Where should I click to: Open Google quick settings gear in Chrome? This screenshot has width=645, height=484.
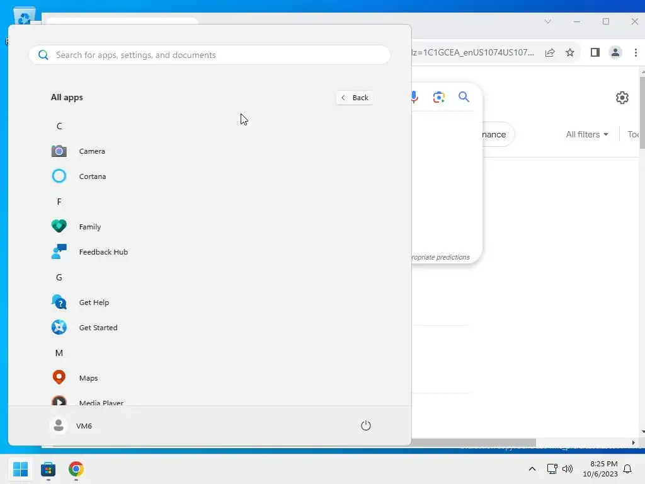[622, 98]
